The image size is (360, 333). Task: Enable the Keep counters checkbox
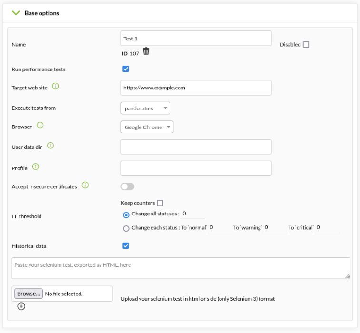coord(160,203)
